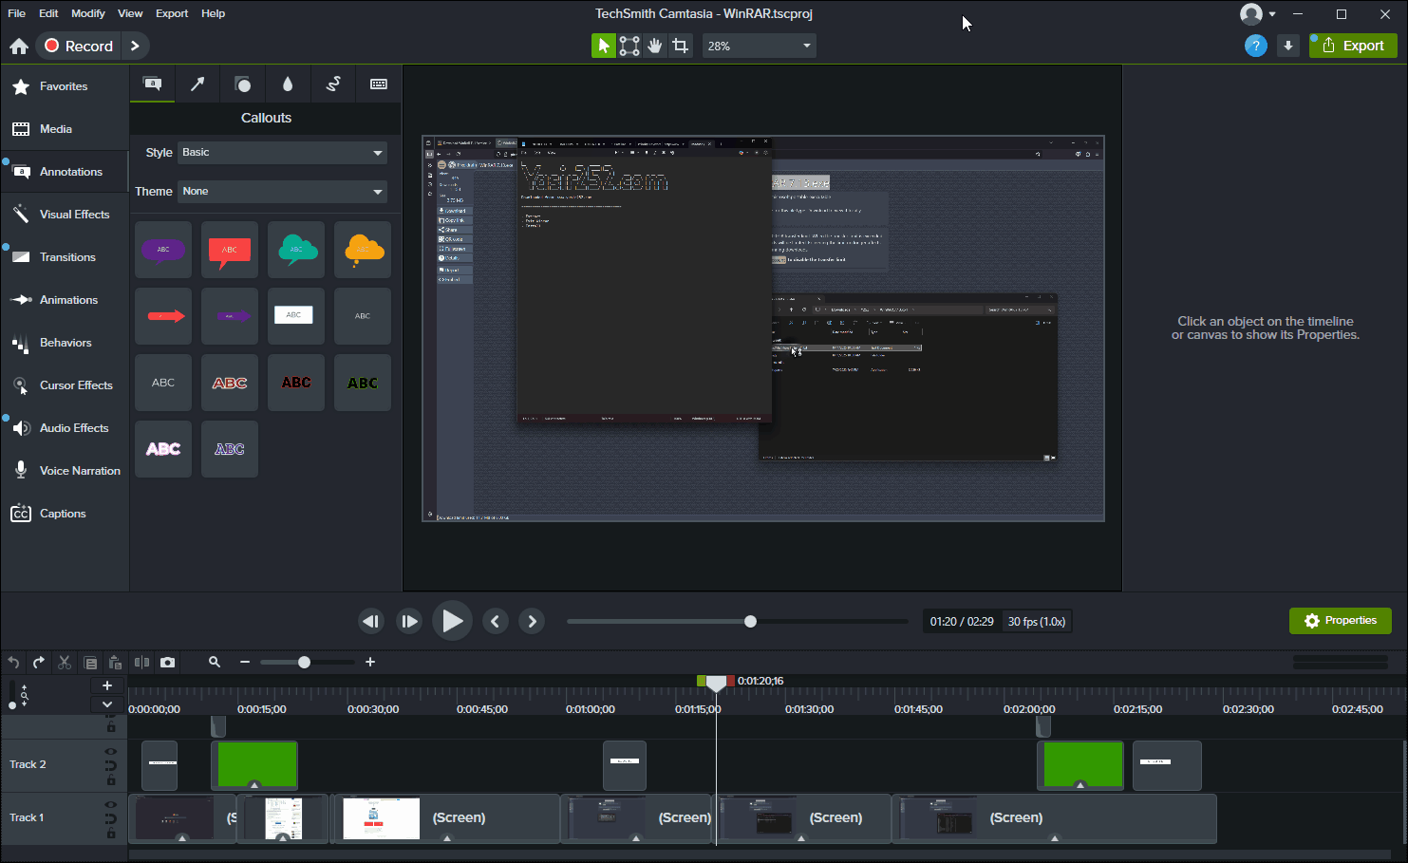Select the red speech bubble callout thumbnail
The height and width of the screenshot is (863, 1408).
tap(230, 251)
